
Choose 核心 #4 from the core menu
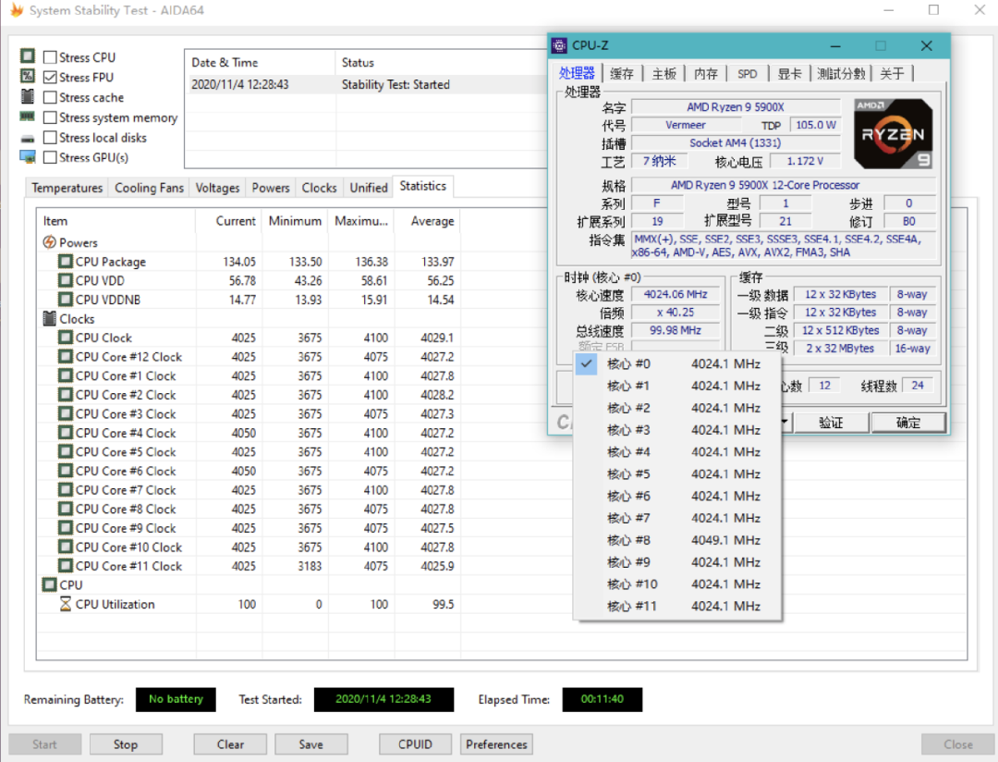coord(678,452)
